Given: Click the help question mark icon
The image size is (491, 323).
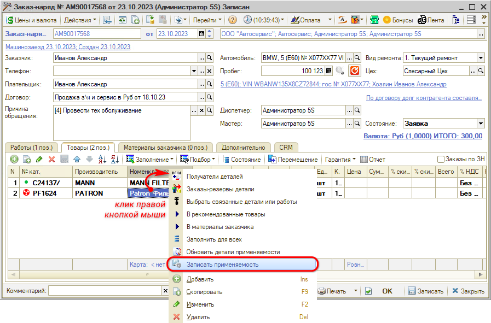Looking at the screenshot, I should click(x=232, y=20).
